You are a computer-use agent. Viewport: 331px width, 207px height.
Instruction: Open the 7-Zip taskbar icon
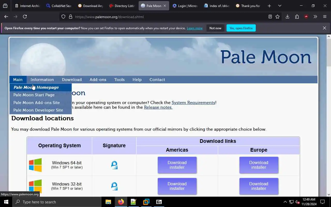coord(159,202)
